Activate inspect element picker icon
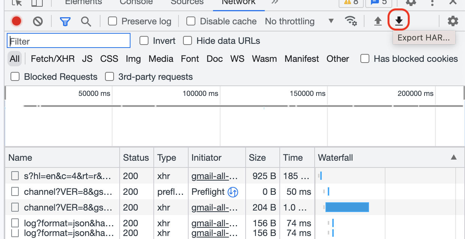This screenshot has height=239, width=465. click(x=16, y=3)
